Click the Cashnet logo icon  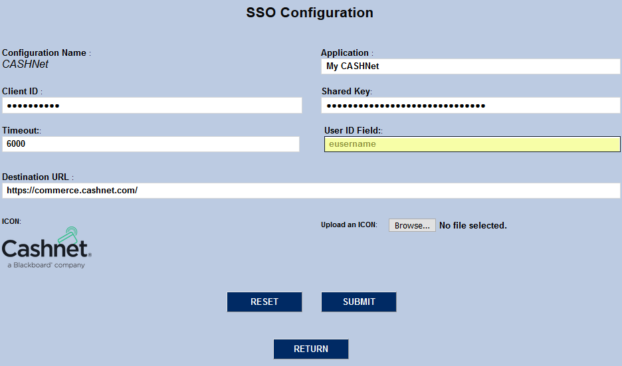[47, 248]
